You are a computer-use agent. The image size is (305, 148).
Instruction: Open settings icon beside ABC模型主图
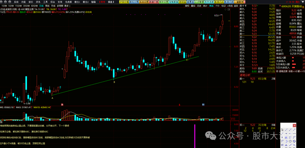pyautogui.click(x=19, y=9)
